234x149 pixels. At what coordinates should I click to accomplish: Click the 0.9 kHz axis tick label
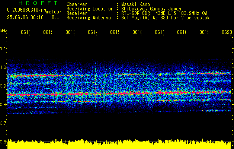coord(3,86)
